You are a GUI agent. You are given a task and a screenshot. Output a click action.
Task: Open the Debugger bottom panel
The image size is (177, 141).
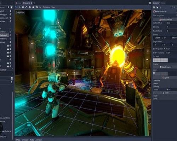pyautogui.click(x=25, y=140)
